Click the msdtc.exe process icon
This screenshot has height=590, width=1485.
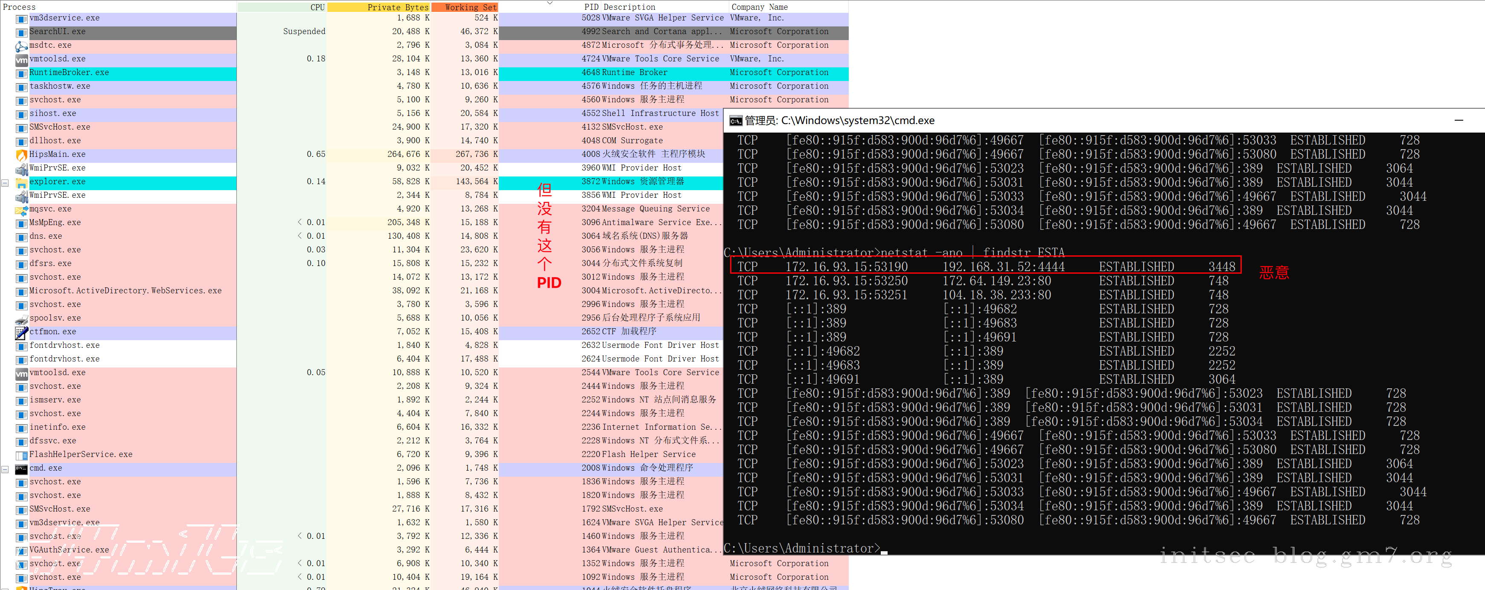[x=21, y=46]
